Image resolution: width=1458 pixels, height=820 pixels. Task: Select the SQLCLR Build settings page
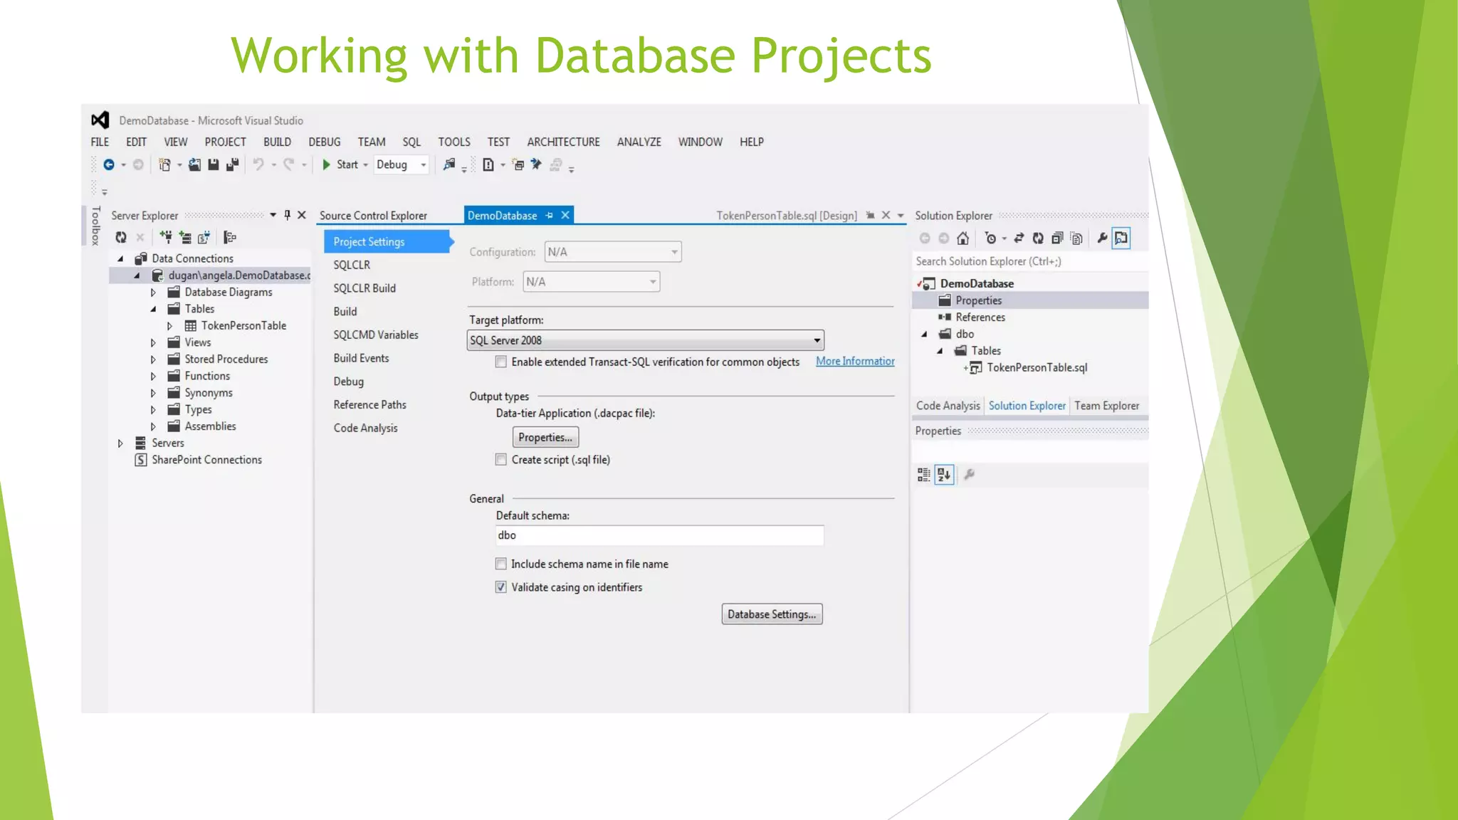(x=364, y=288)
